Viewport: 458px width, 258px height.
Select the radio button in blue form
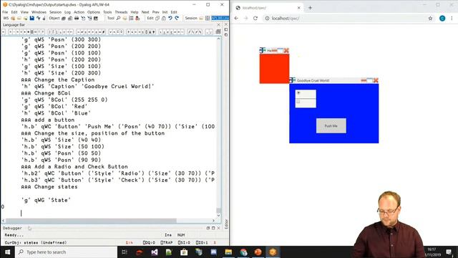(298, 93)
